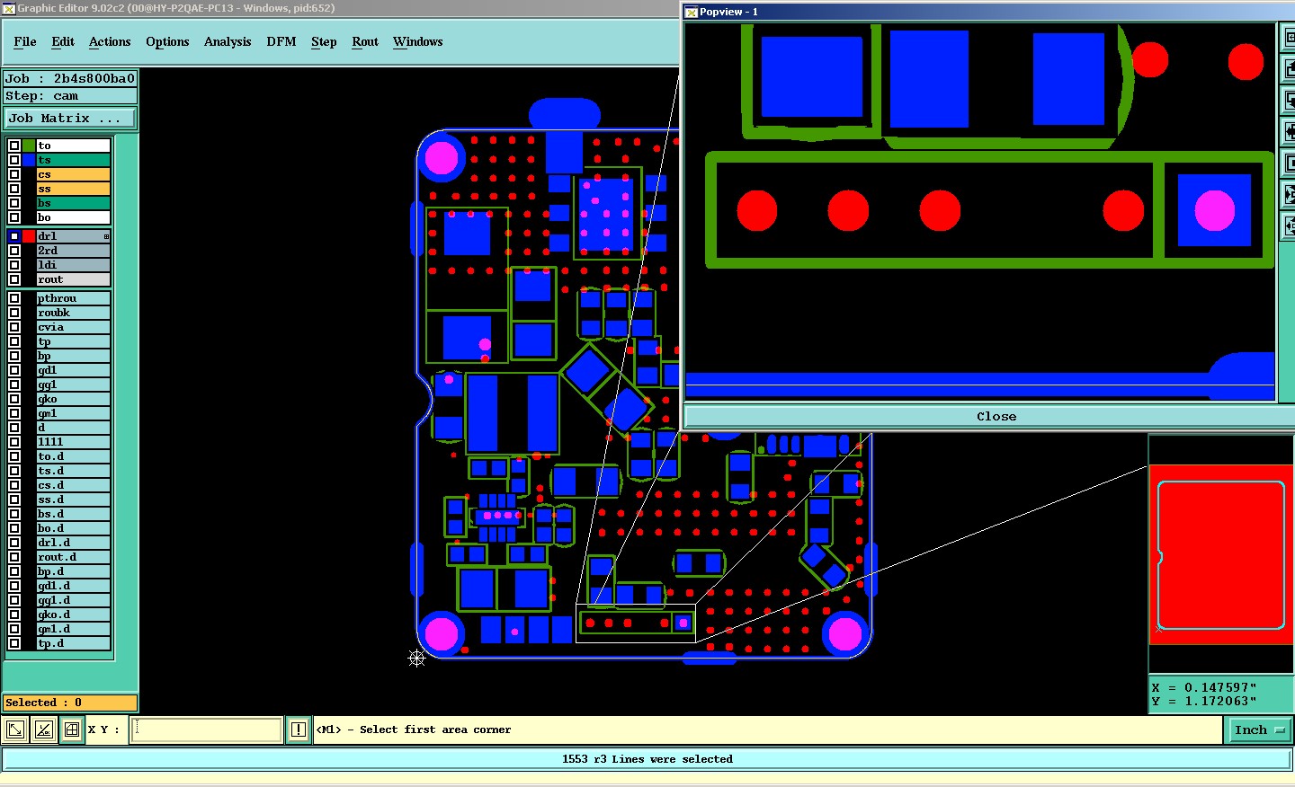Click the 'Step: cam' field
Image resolution: width=1295 pixels, height=787 pixels.
pyautogui.click(x=70, y=95)
